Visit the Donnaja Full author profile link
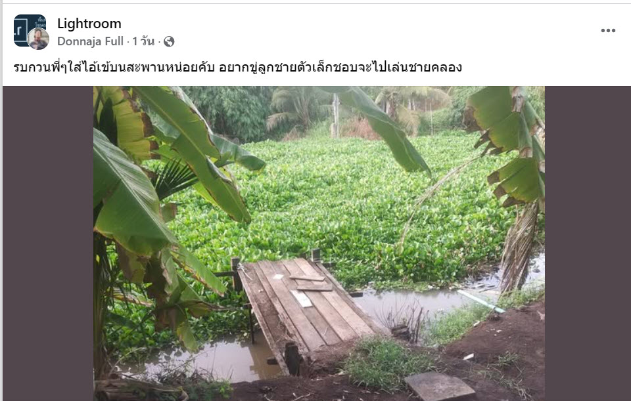 90,41
